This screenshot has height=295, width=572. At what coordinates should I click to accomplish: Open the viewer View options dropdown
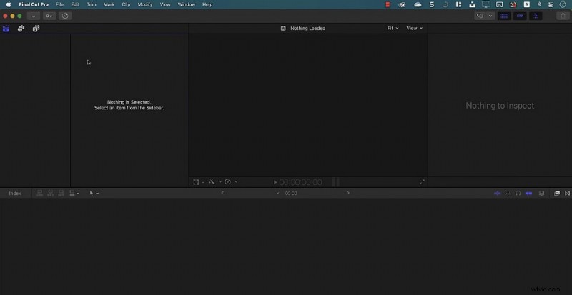pyautogui.click(x=415, y=28)
